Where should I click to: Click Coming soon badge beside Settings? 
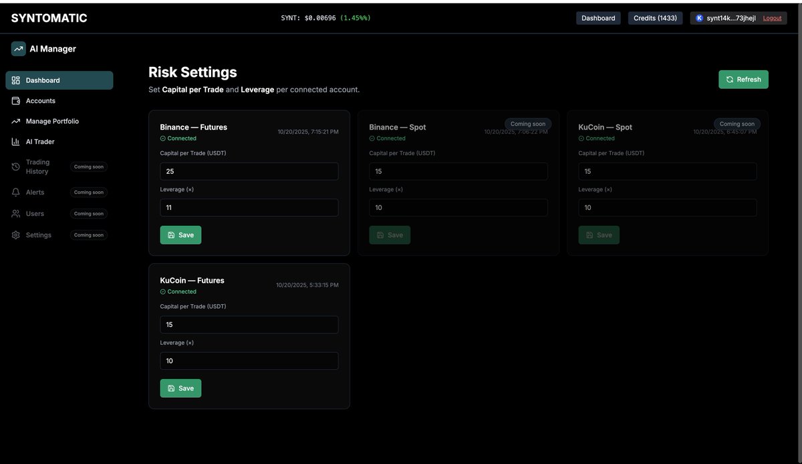click(89, 235)
